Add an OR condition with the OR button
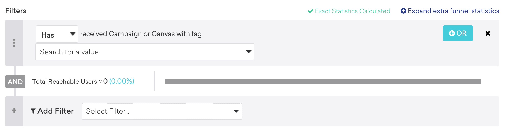The image size is (506, 134). point(458,33)
